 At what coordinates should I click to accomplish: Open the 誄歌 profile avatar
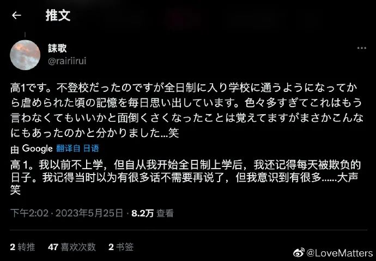[25, 55]
